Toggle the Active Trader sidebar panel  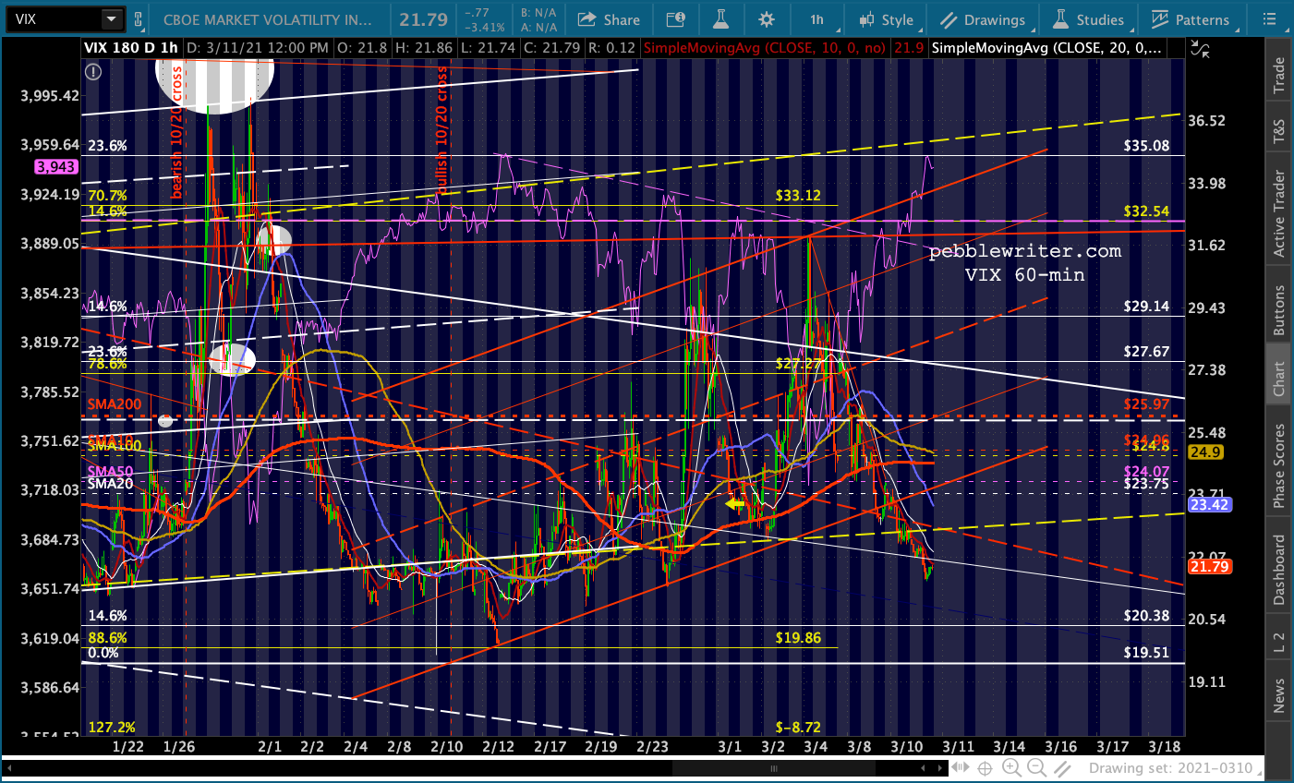coord(1279,213)
